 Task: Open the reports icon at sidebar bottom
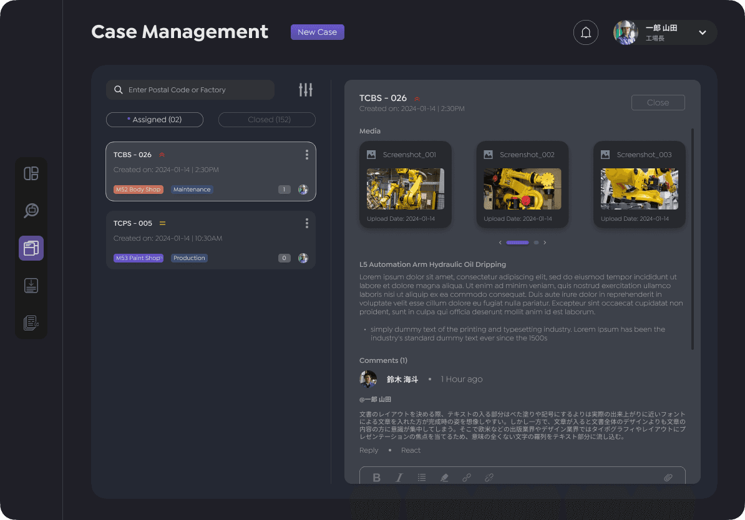click(31, 322)
